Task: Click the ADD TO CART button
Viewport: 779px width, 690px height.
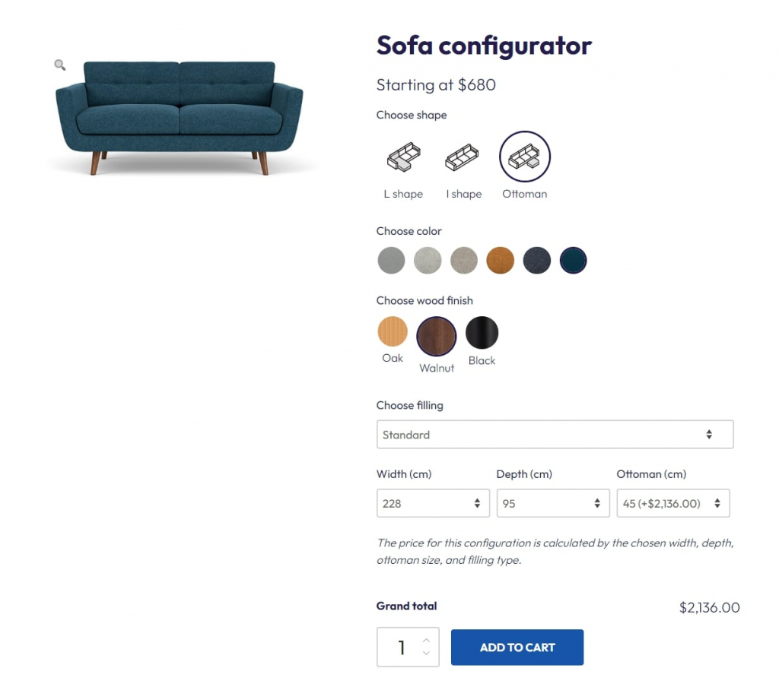Action: click(x=517, y=647)
